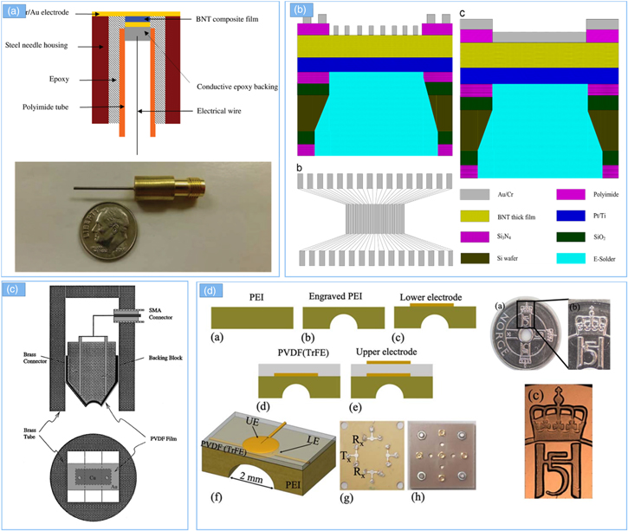Click the blue (d) panel tag

pos(211,291)
